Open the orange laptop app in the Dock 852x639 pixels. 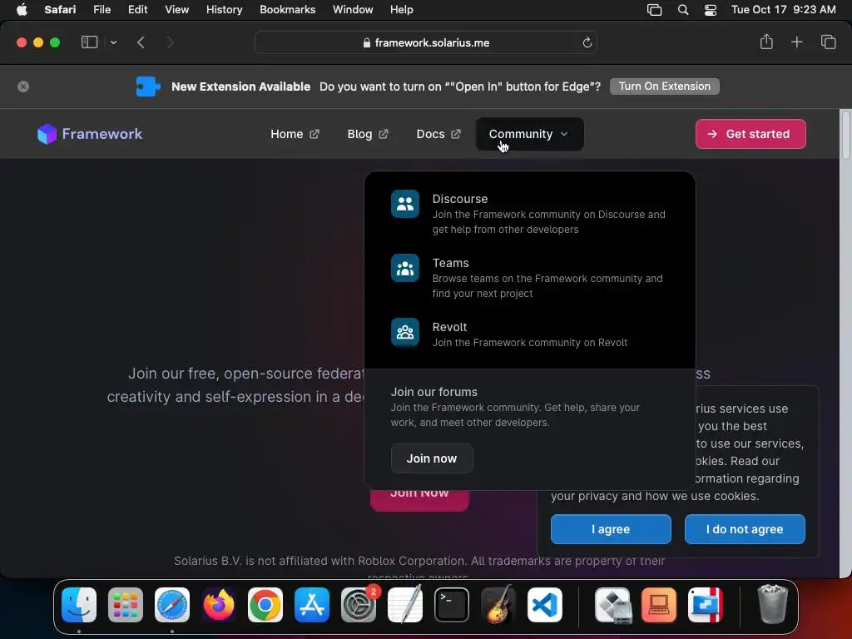click(x=659, y=605)
